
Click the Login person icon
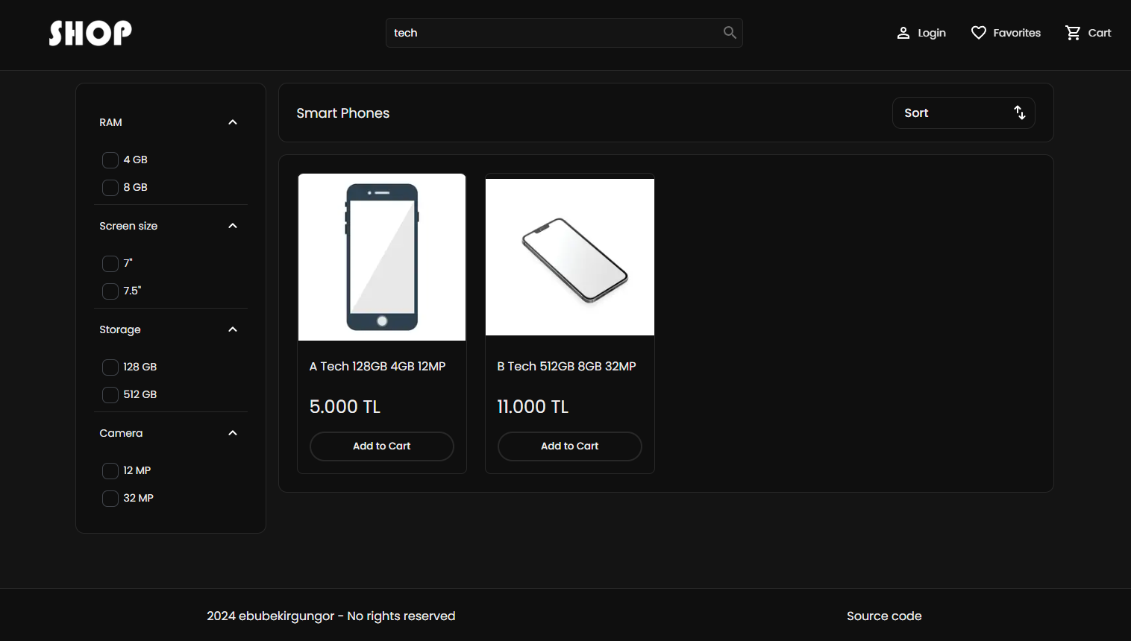click(903, 33)
